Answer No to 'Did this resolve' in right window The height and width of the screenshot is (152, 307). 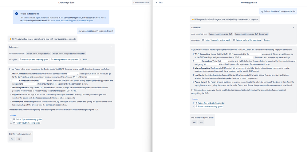pyautogui.click(x=201, y=122)
